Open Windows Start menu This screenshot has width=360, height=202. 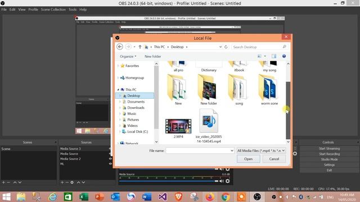pyautogui.click(x=6, y=197)
